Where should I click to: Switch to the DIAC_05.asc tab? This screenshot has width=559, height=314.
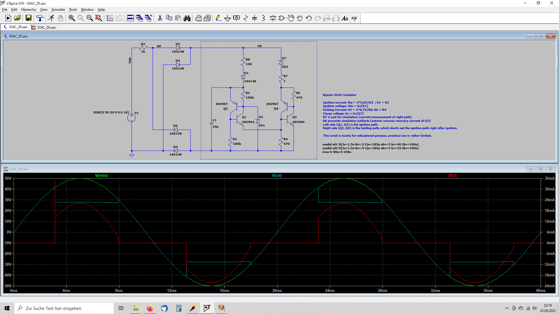point(15,27)
